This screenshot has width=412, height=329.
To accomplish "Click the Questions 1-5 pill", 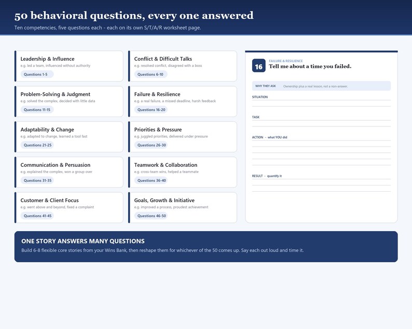I will click(36, 74).
